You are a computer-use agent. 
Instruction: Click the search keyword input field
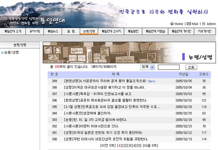coord(168,67)
